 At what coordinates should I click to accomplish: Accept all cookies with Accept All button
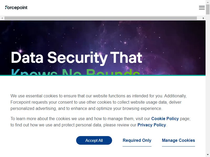[94, 140]
